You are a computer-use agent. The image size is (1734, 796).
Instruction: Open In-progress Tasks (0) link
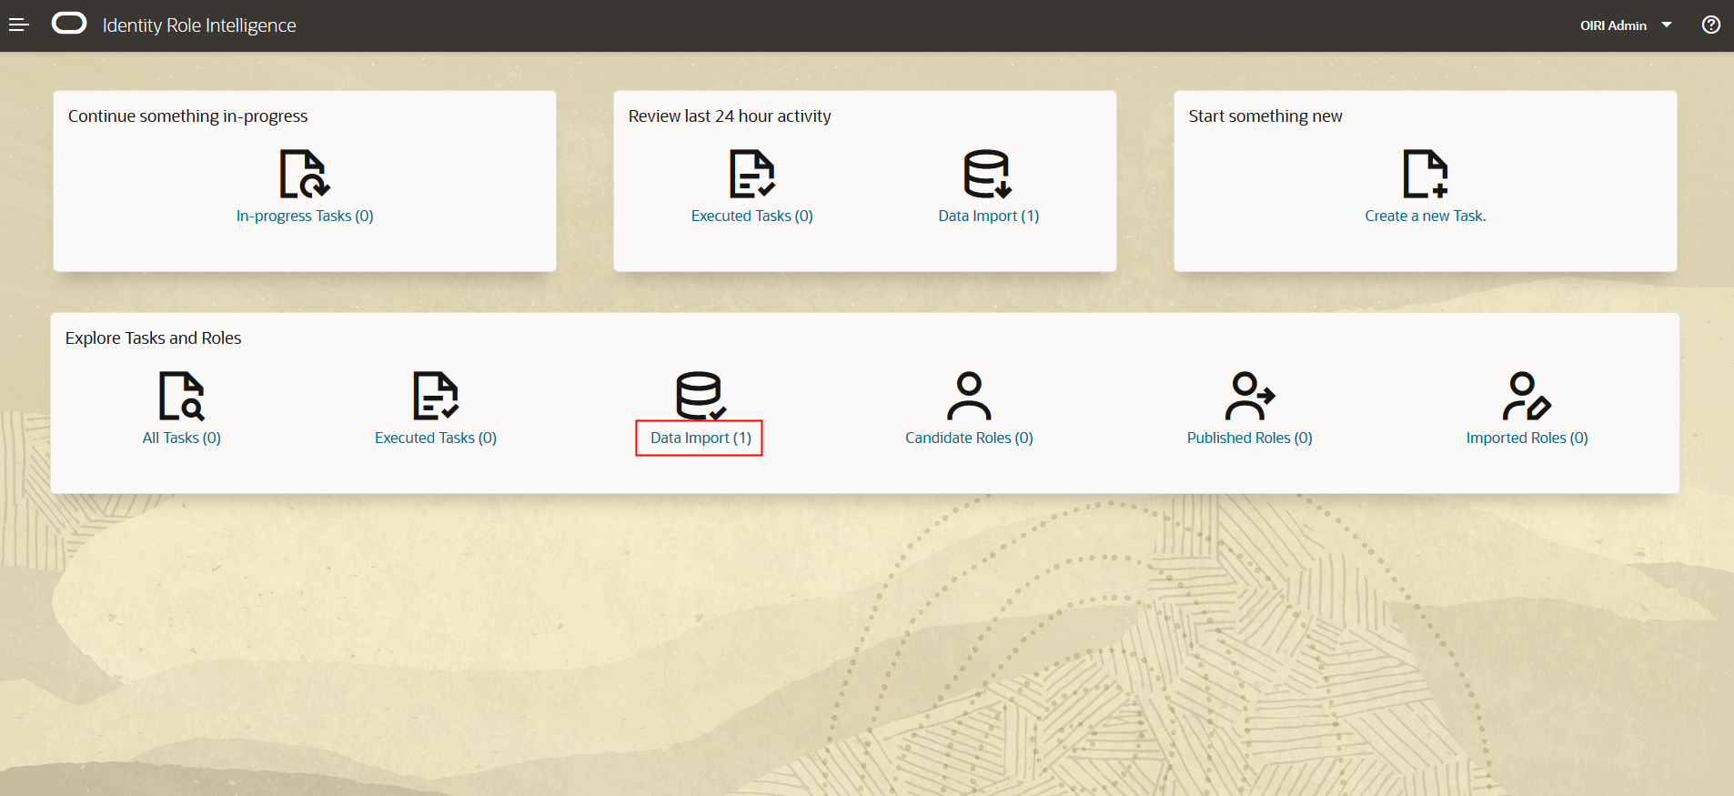pyautogui.click(x=305, y=216)
